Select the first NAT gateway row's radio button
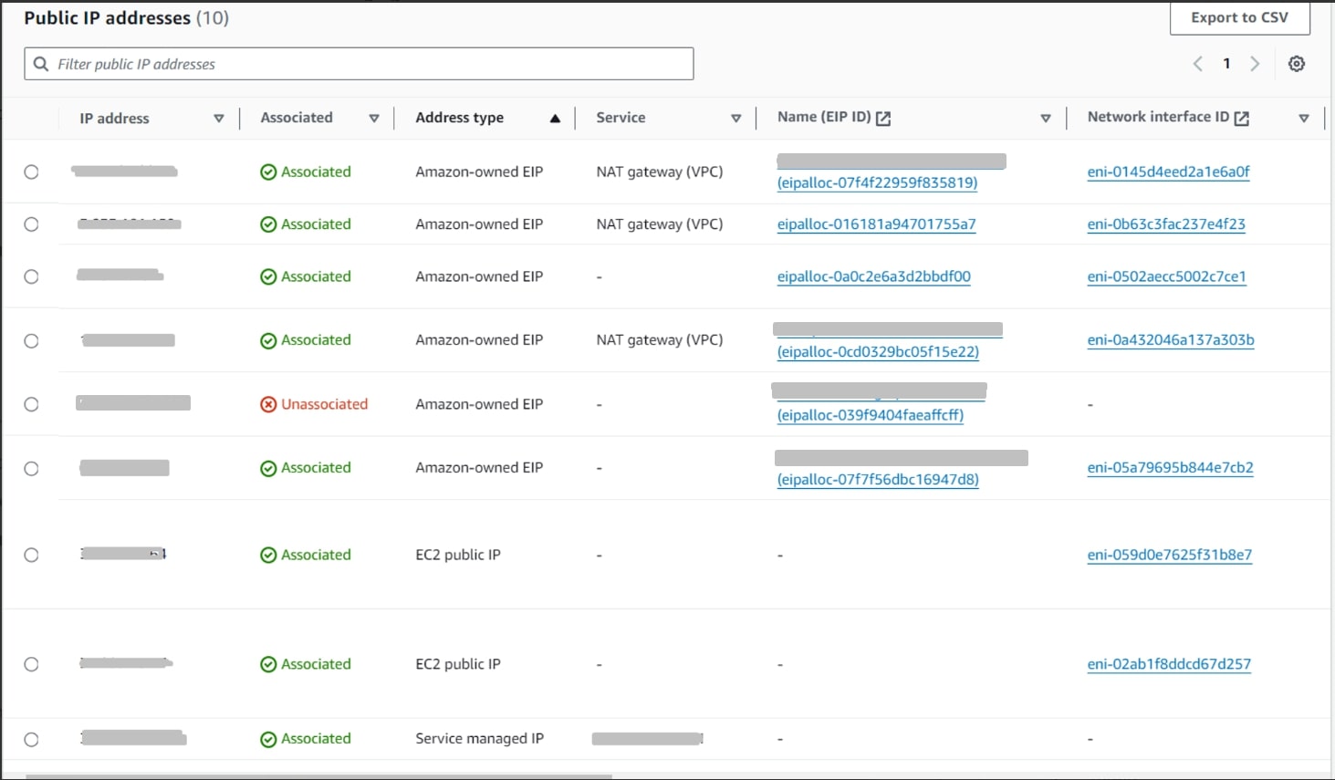The image size is (1335, 780). tap(31, 172)
